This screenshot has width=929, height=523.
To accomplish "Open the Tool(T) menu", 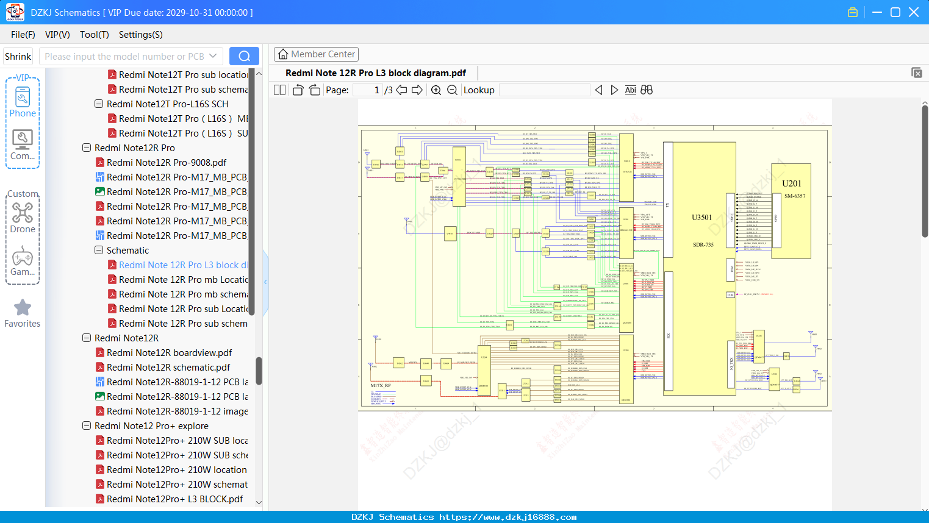I will [95, 35].
